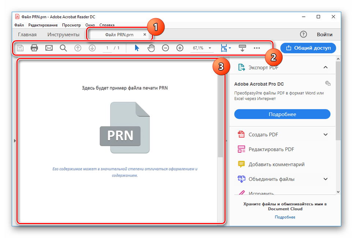Collapse the right tools pane arrow

226,141
